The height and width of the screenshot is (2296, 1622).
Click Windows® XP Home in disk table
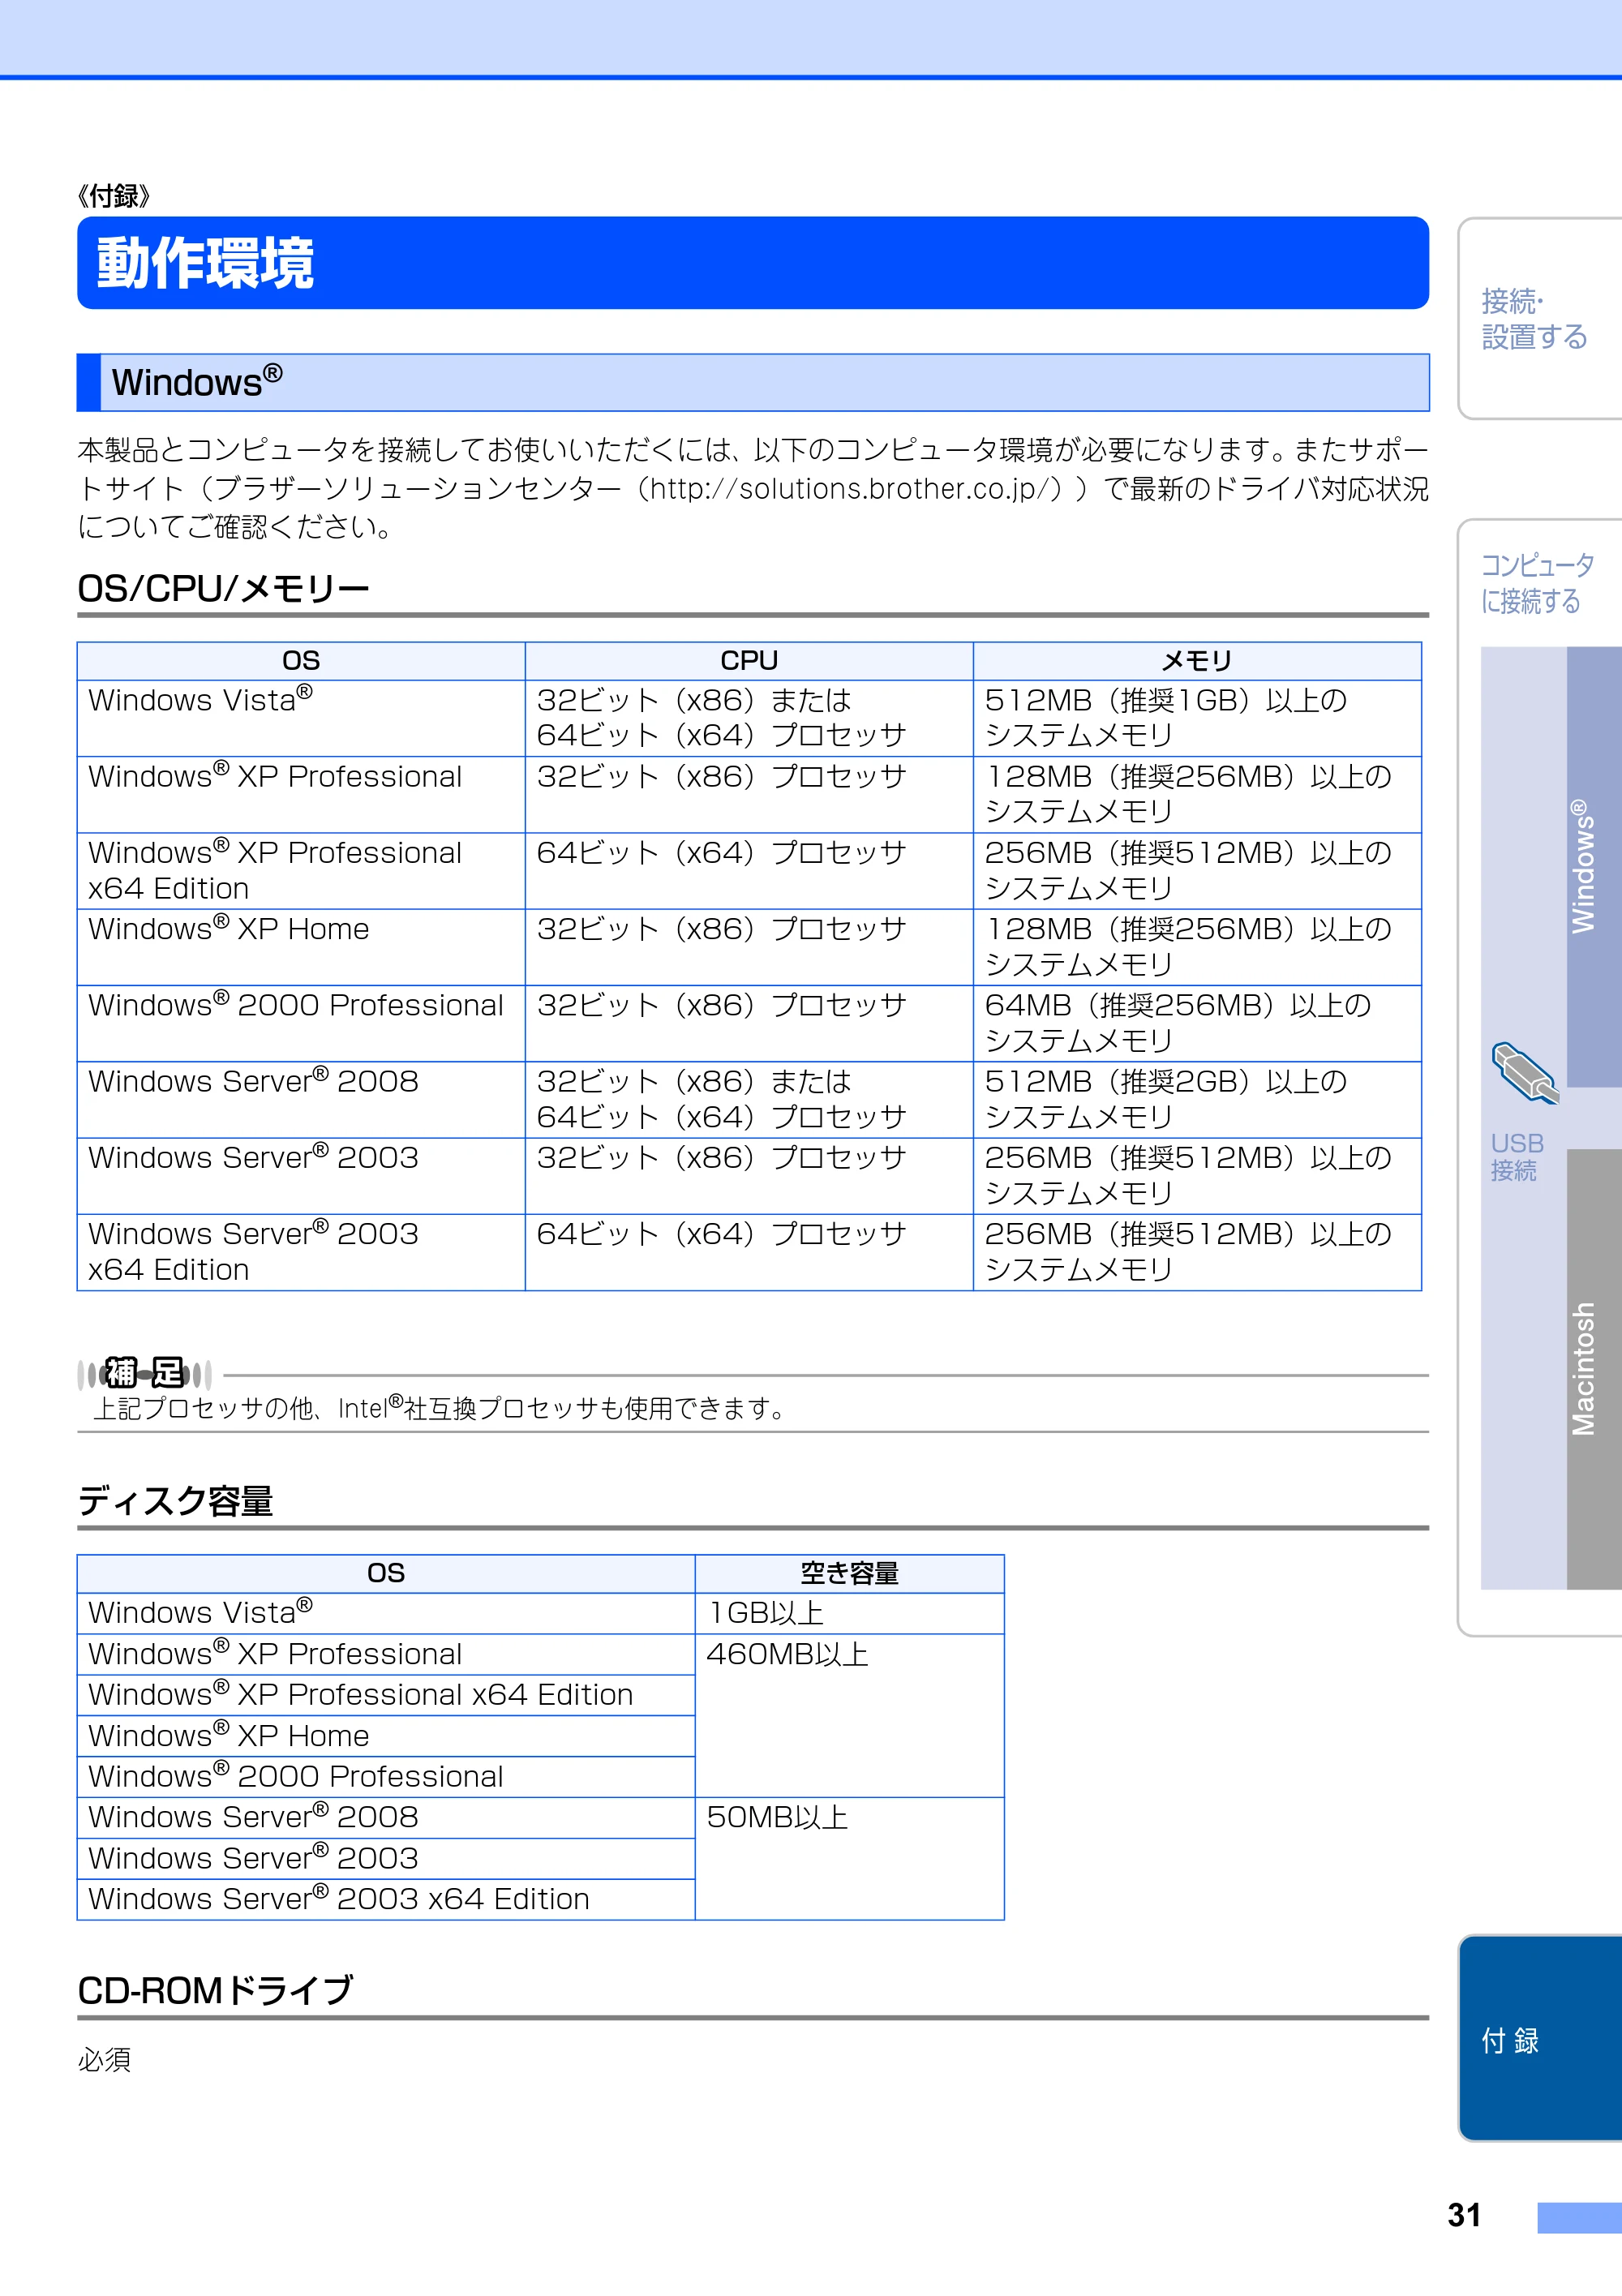[386, 1735]
